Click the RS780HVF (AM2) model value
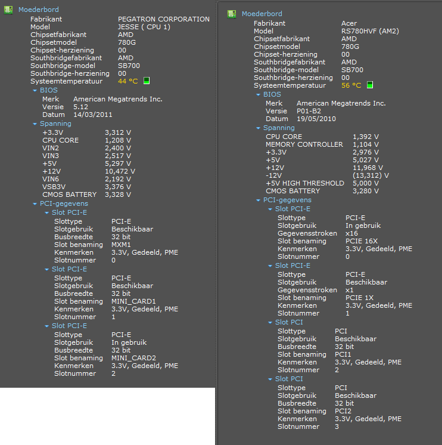The image size is (442, 445). (370, 31)
